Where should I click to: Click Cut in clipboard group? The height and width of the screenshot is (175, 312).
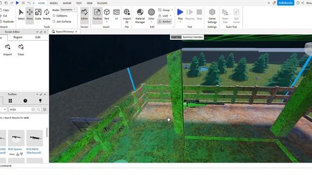point(4,16)
